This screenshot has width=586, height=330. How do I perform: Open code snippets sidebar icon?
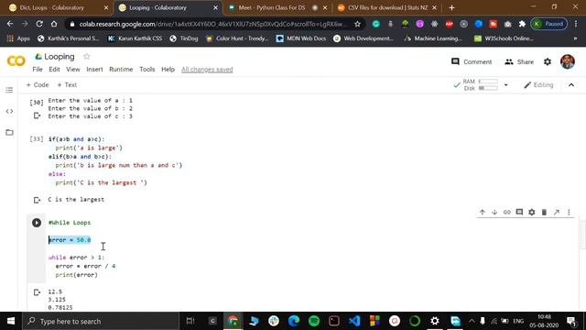click(x=9, y=111)
